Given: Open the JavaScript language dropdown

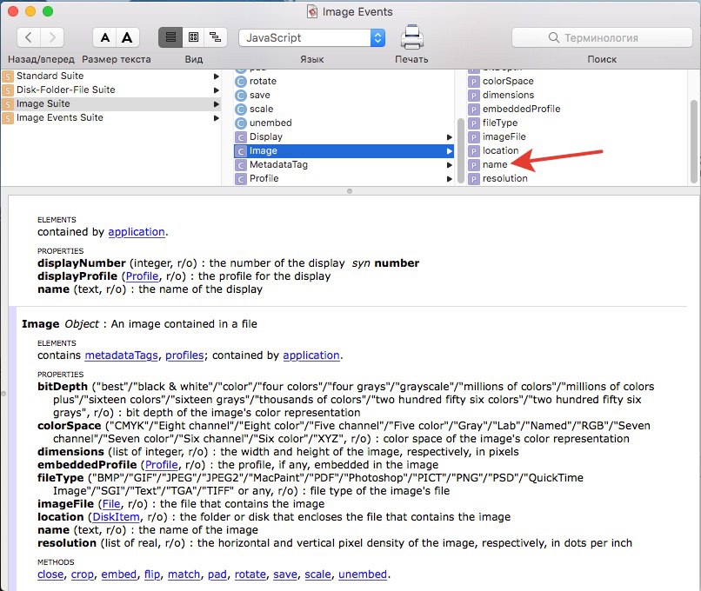Looking at the screenshot, I should point(312,38).
